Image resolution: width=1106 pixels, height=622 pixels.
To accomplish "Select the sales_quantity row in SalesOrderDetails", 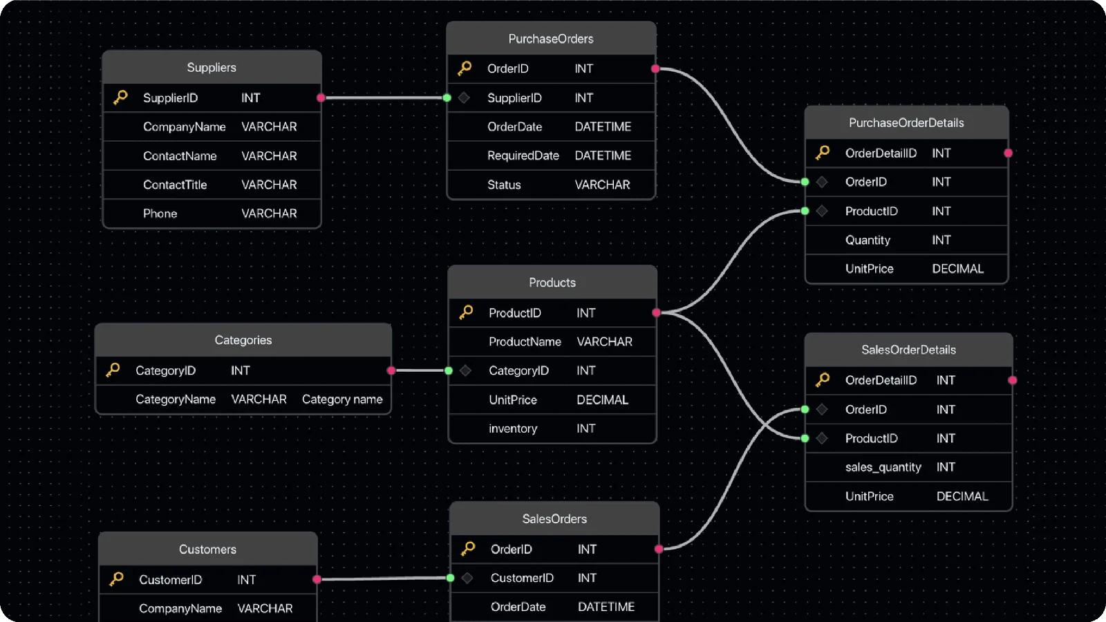I will pyautogui.click(x=908, y=467).
